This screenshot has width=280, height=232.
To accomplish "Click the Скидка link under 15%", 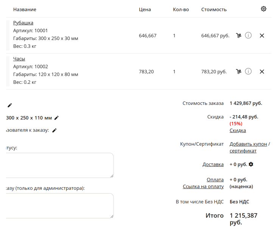I will [238, 130].
